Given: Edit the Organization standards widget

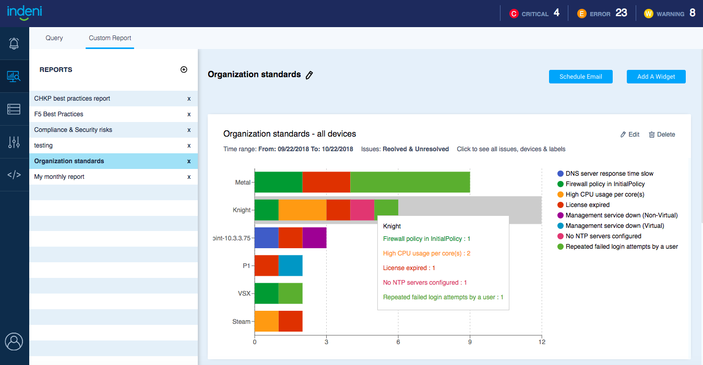Looking at the screenshot, I should click(630, 135).
